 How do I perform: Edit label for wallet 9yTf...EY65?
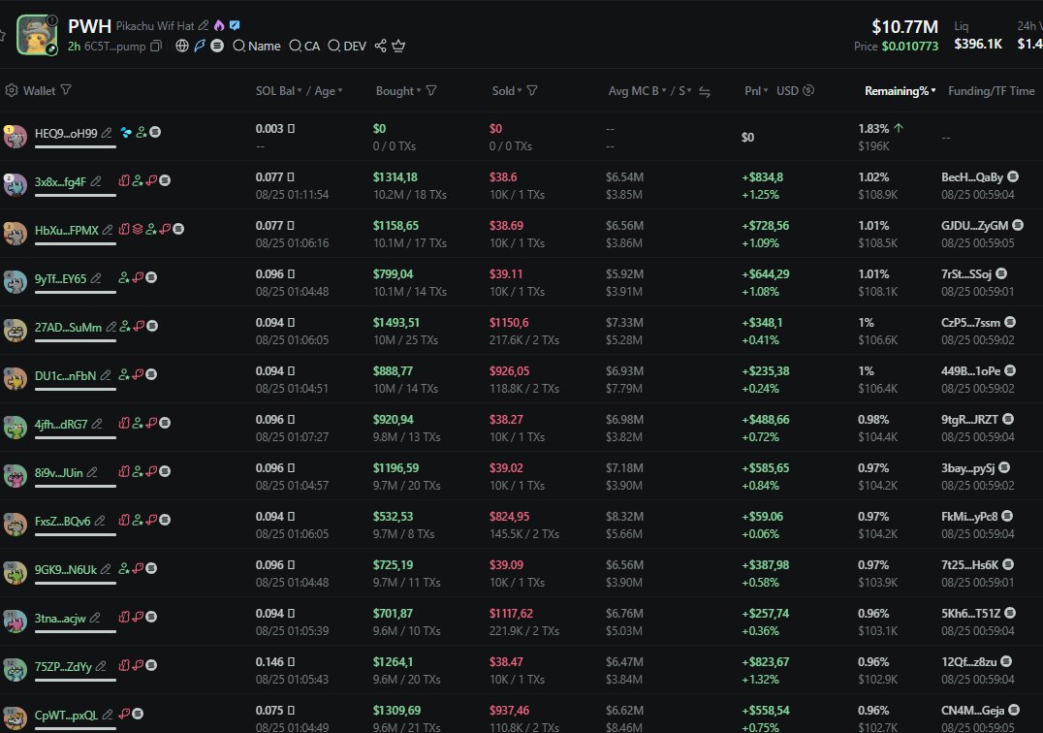click(x=96, y=278)
